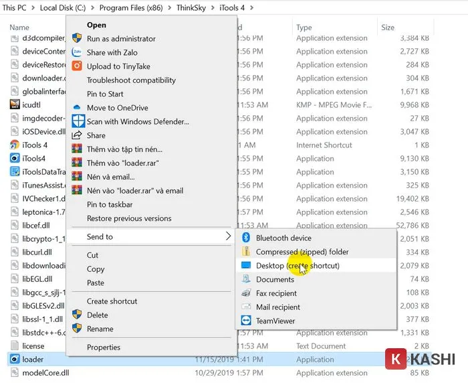Select Restore previous versions
The width and height of the screenshot is (468, 383).
(x=152, y=218)
